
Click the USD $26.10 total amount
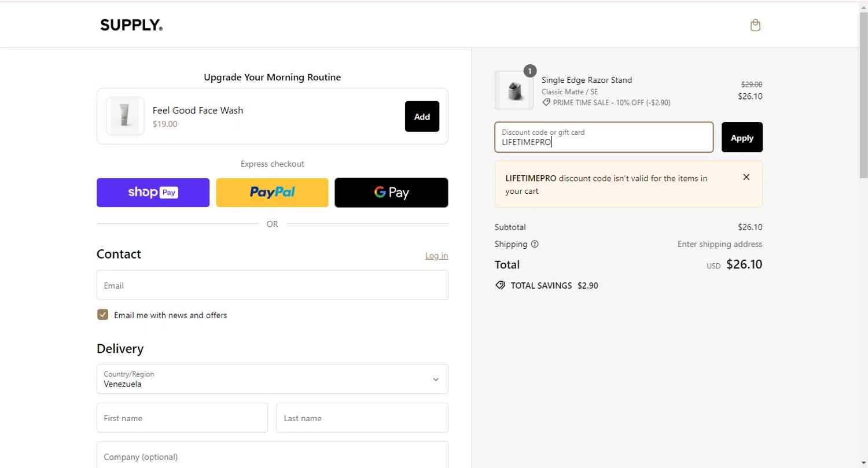[x=734, y=265]
